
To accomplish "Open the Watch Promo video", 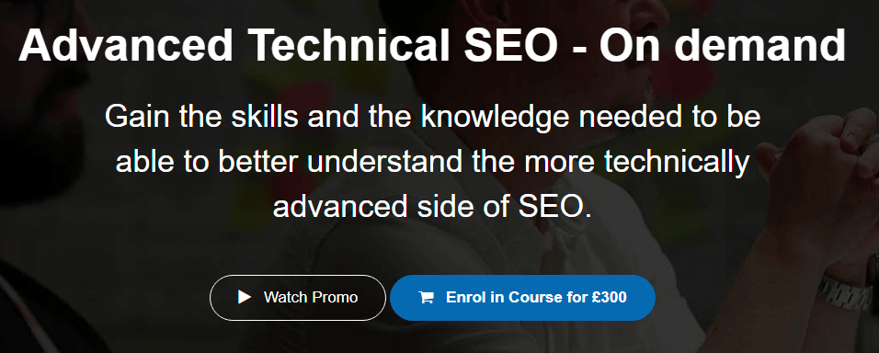I will (298, 298).
